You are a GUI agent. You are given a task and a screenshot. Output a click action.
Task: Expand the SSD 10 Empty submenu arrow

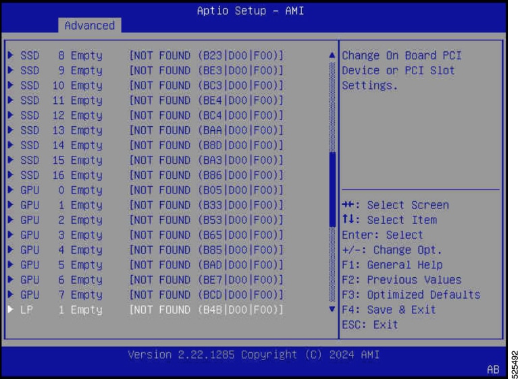pos(11,85)
